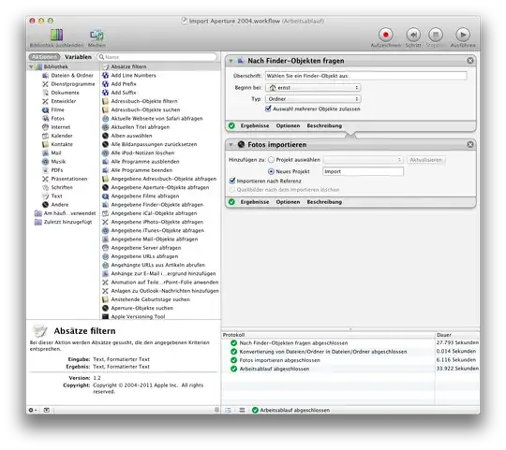Select Neues Projekt radio button

pyautogui.click(x=271, y=172)
